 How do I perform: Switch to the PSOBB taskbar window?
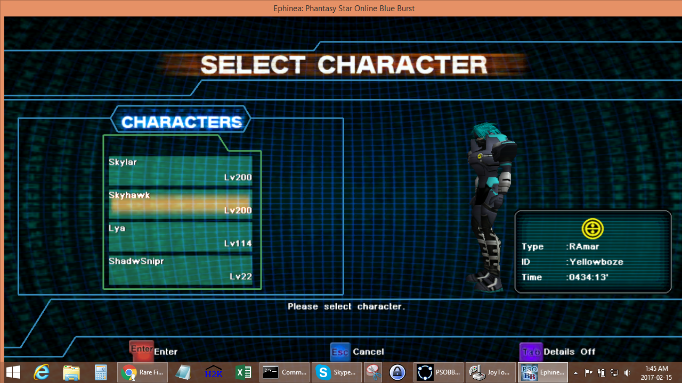point(438,372)
